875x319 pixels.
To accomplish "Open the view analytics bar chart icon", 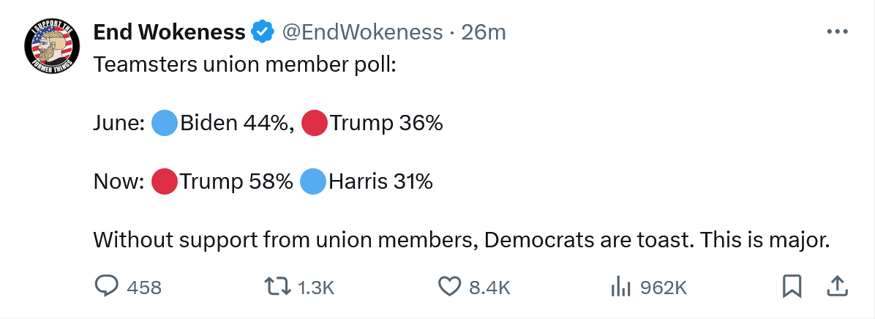I will point(620,287).
